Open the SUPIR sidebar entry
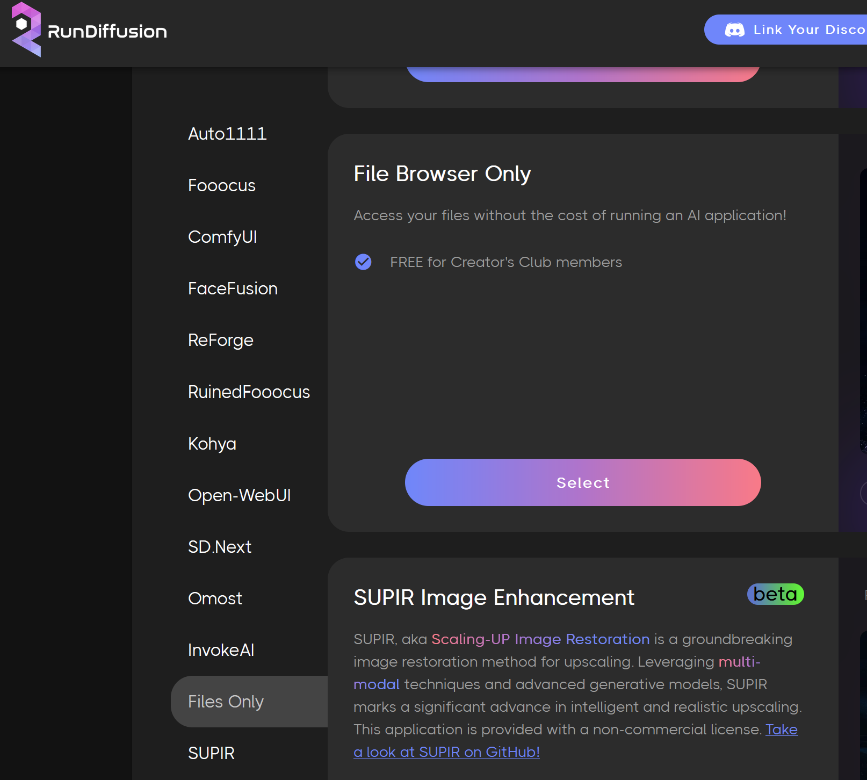Screen dimensions: 867x780 point(211,753)
